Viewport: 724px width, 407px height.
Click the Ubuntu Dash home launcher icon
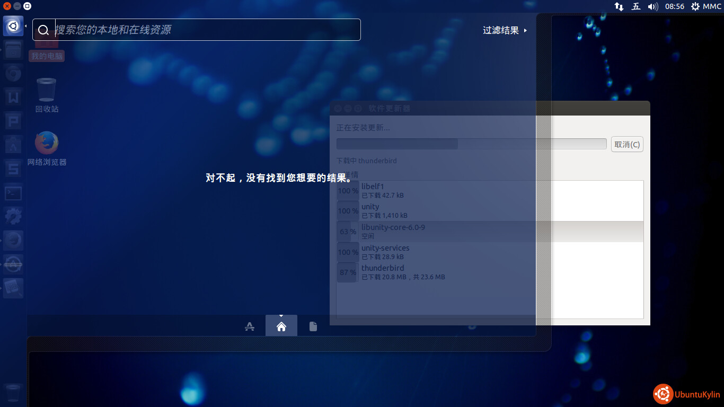pos(13,26)
